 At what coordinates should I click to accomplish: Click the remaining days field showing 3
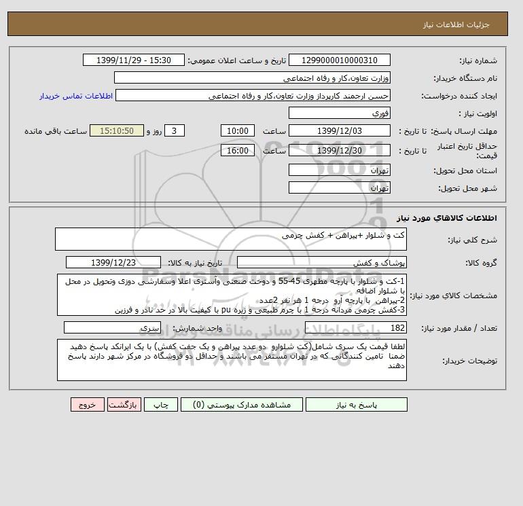(174, 131)
